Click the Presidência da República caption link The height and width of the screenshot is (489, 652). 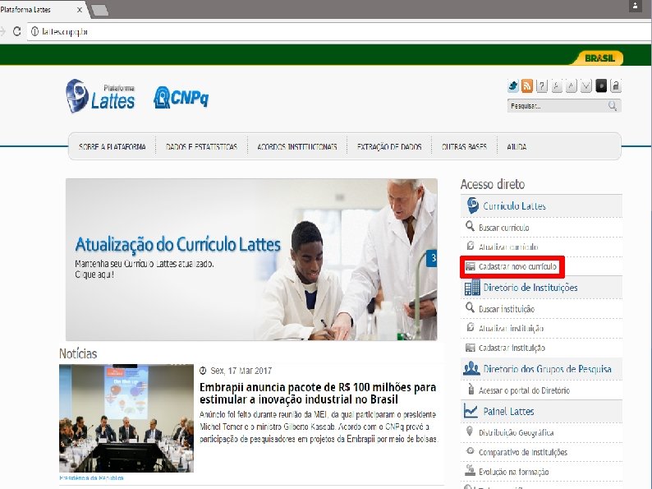91,477
